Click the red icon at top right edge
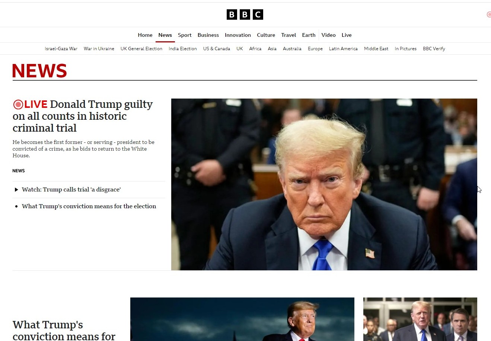 point(489,15)
